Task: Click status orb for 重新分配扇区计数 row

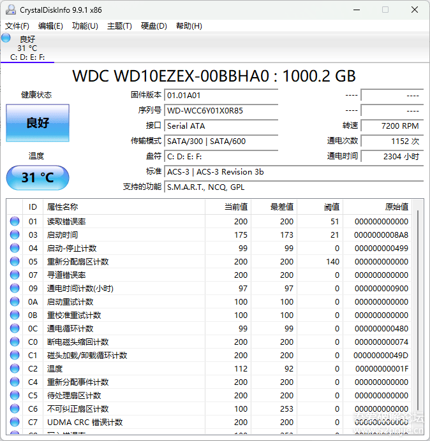Action: (15, 261)
